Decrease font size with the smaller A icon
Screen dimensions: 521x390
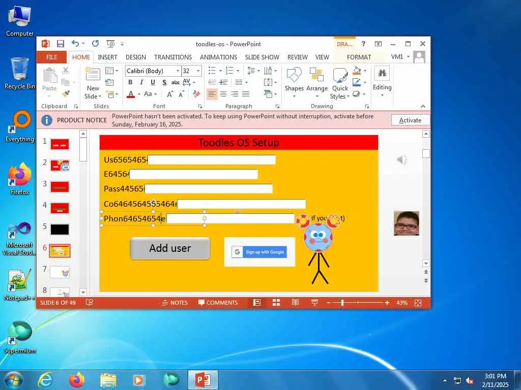181,94
